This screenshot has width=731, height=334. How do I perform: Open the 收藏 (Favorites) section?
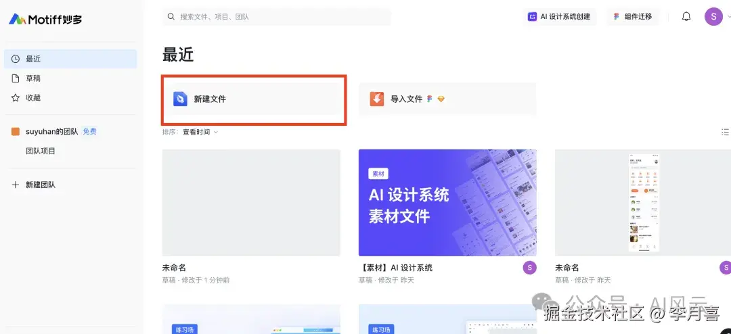pyautogui.click(x=70, y=98)
